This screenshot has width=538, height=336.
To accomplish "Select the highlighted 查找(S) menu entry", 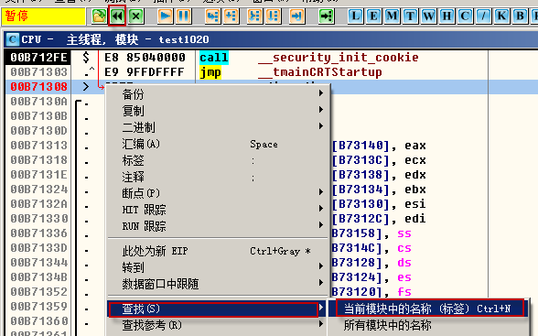I will [x=218, y=309].
